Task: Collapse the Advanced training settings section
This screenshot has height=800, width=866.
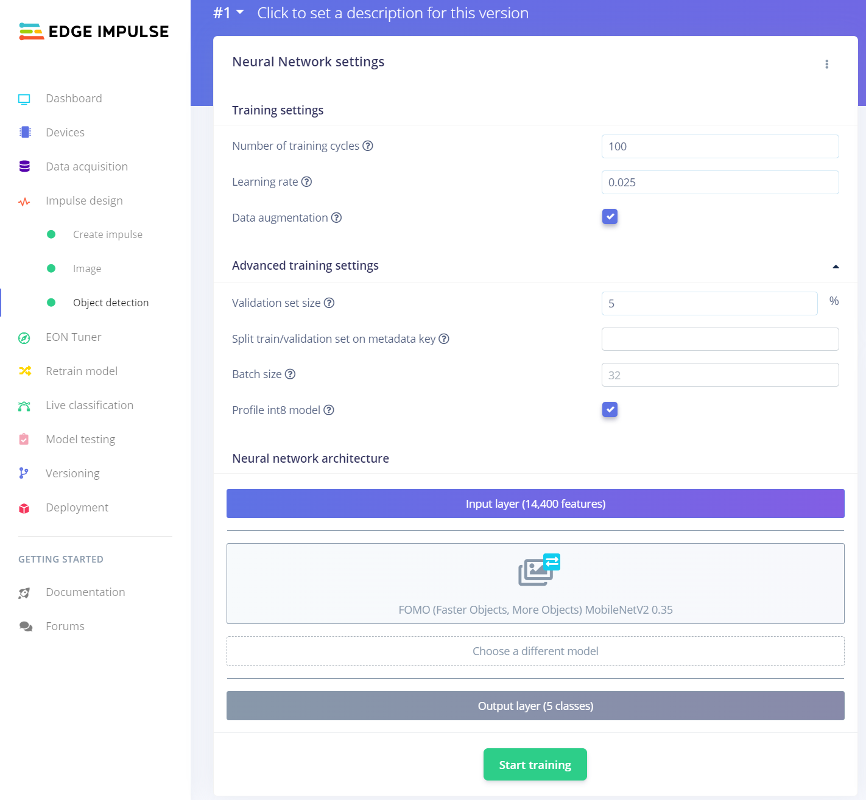Action: (836, 266)
